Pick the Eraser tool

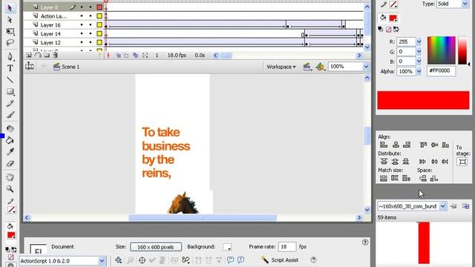10,163
